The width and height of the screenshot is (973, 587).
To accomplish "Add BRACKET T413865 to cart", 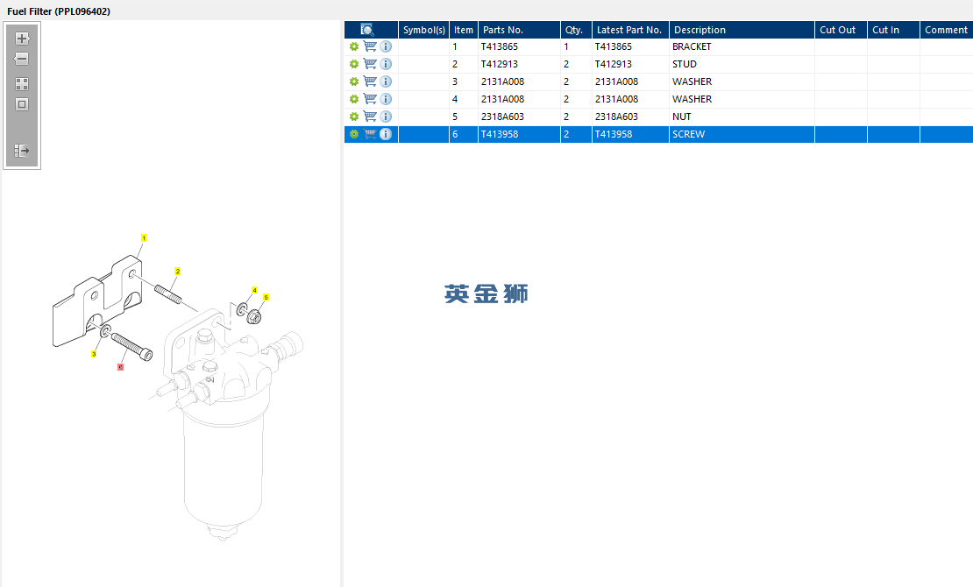I will (370, 46).
